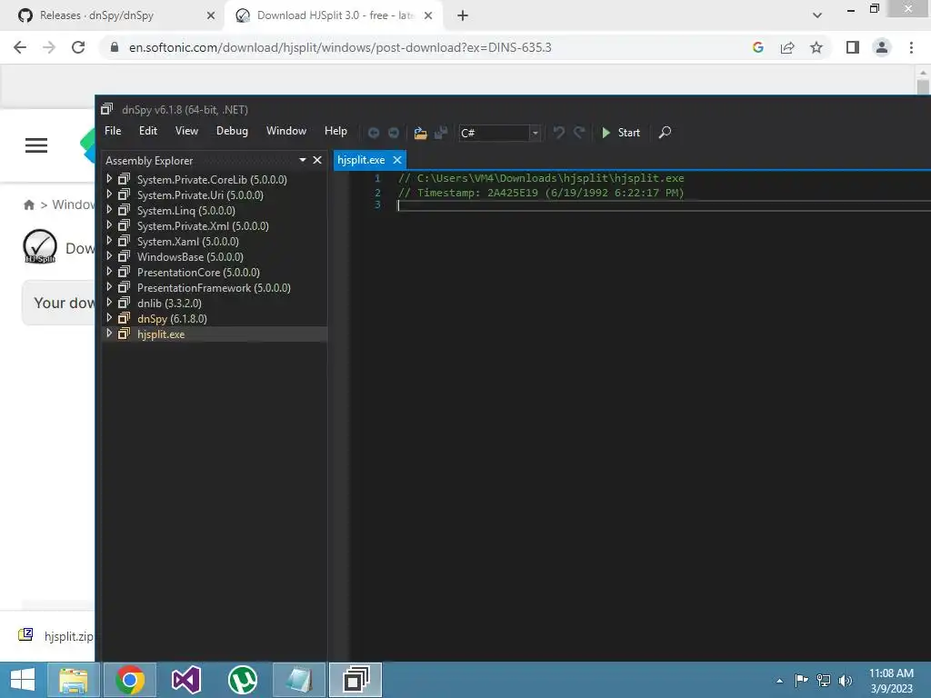Select System.Xaml (5.0.0.0) in the tree
Viewport: 931px width, 698px height.
(187, 241)
